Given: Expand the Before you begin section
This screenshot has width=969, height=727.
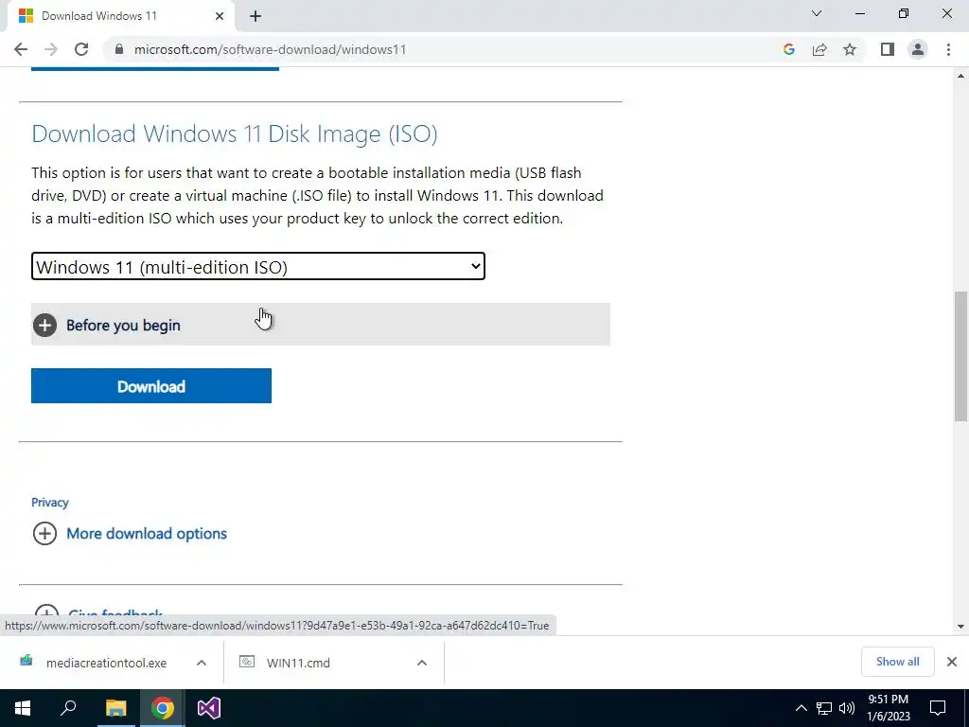Looking at the screenshot, I should point(320,325).
